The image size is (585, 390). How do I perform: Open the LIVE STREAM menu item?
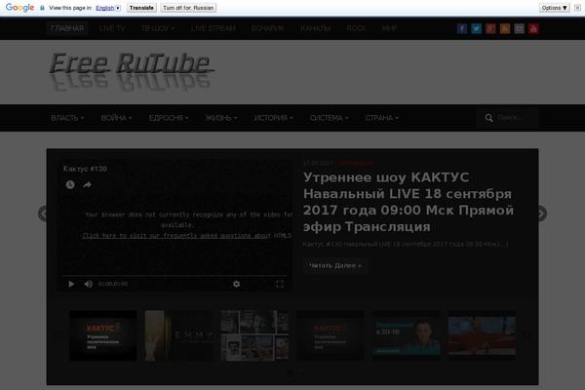point(213,28)
